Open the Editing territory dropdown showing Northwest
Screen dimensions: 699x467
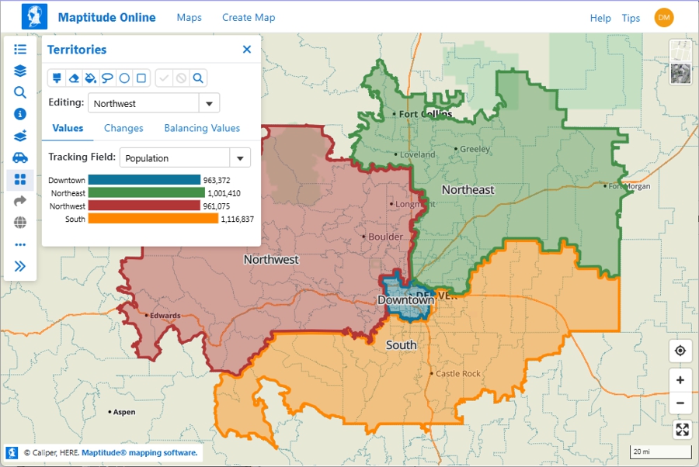point(207,102)
